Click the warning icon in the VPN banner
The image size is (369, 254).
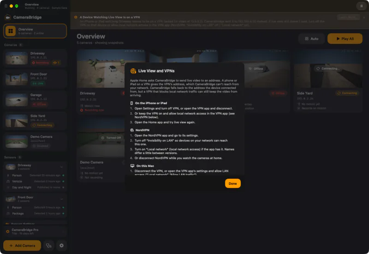[x=76, y=17]
